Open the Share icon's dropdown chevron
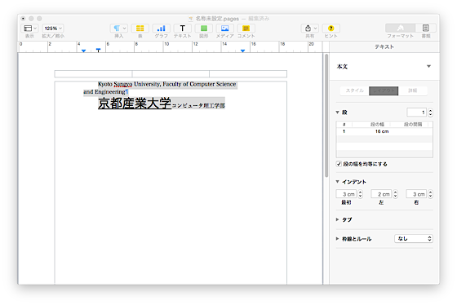Viewport: 457px width, 305px height. [315, 29]
